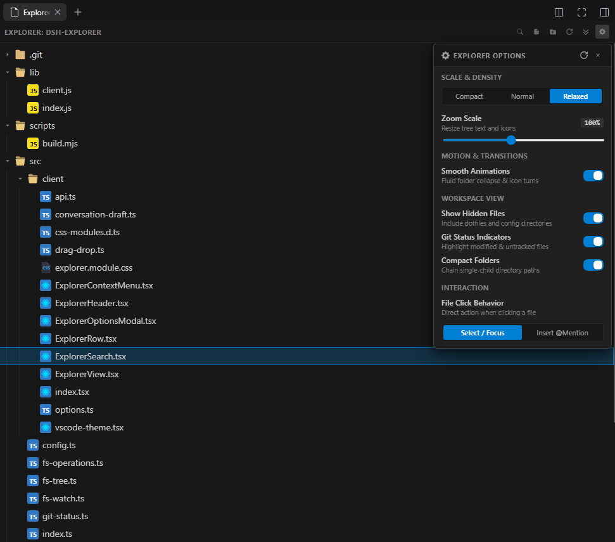Collapse the scripts folder chevron
The image size is (615, 542).
pyautogui.click(x=8, y=126)
